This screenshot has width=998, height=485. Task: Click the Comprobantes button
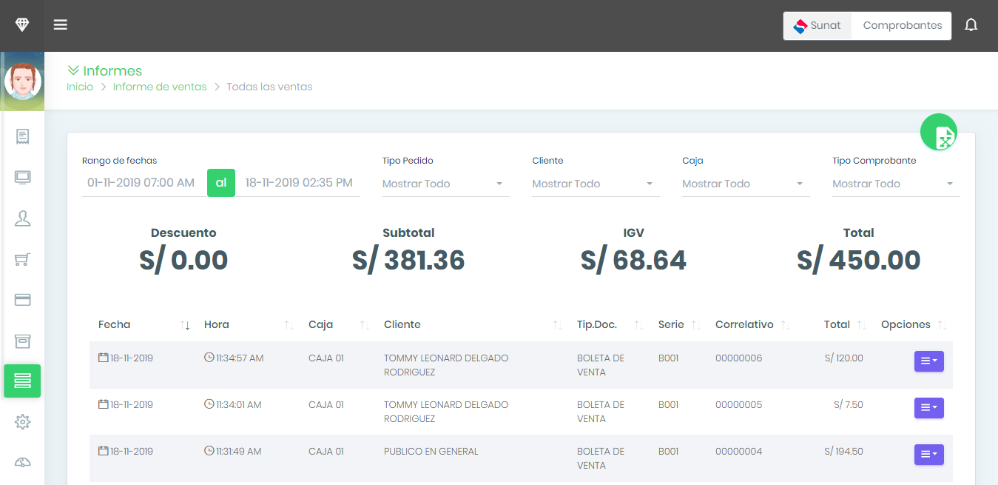click(x=902, y=25)
